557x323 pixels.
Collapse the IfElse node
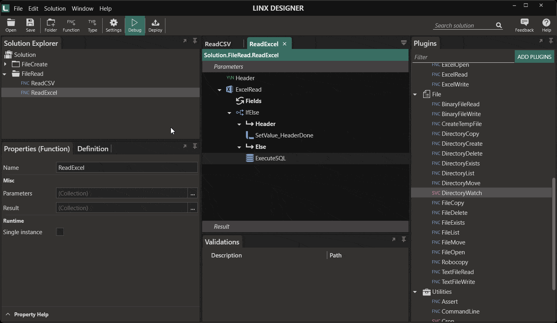tap(229, 113)
